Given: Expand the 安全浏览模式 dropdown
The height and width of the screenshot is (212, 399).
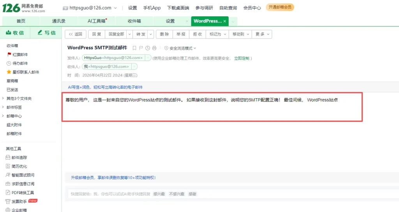Looking at the screenshot, I should [180, 48].
